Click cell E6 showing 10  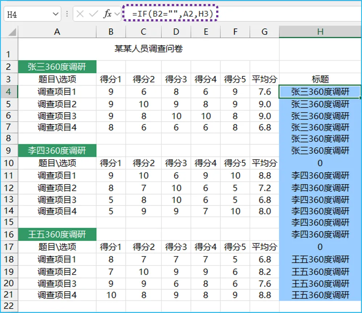pyautogui.click(x=205, y=116)
